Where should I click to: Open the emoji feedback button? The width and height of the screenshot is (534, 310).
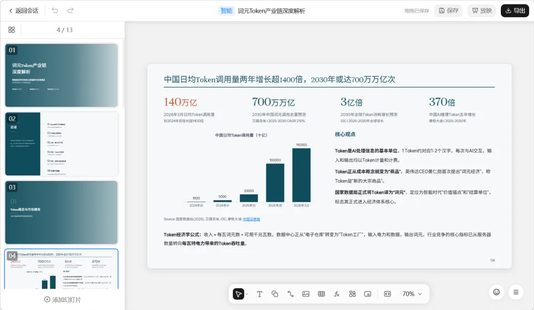click(496, 292)
